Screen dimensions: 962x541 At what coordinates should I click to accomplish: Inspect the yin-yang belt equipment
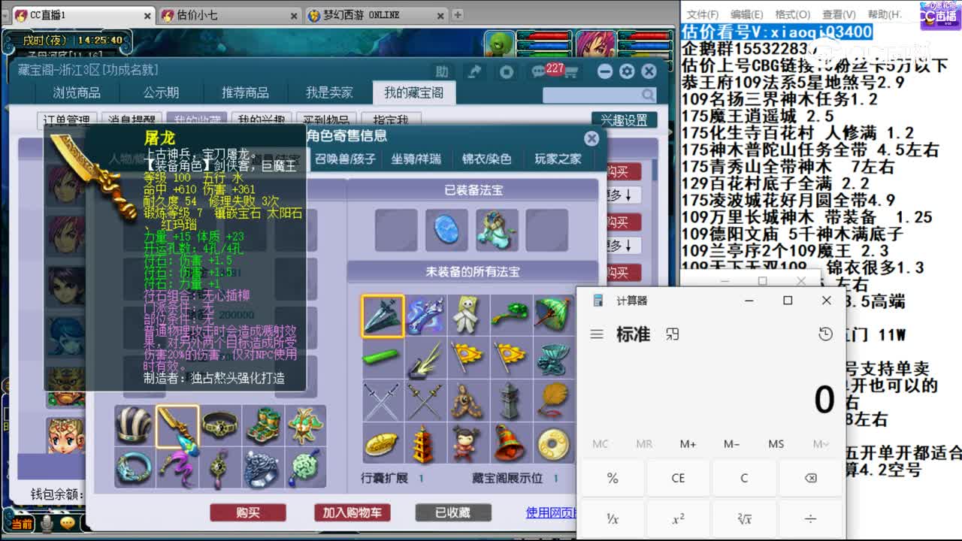pyautogui.click(x=220, y=426)
